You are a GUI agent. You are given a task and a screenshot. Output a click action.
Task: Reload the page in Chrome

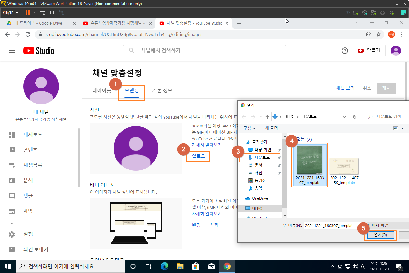coord(28,34)
